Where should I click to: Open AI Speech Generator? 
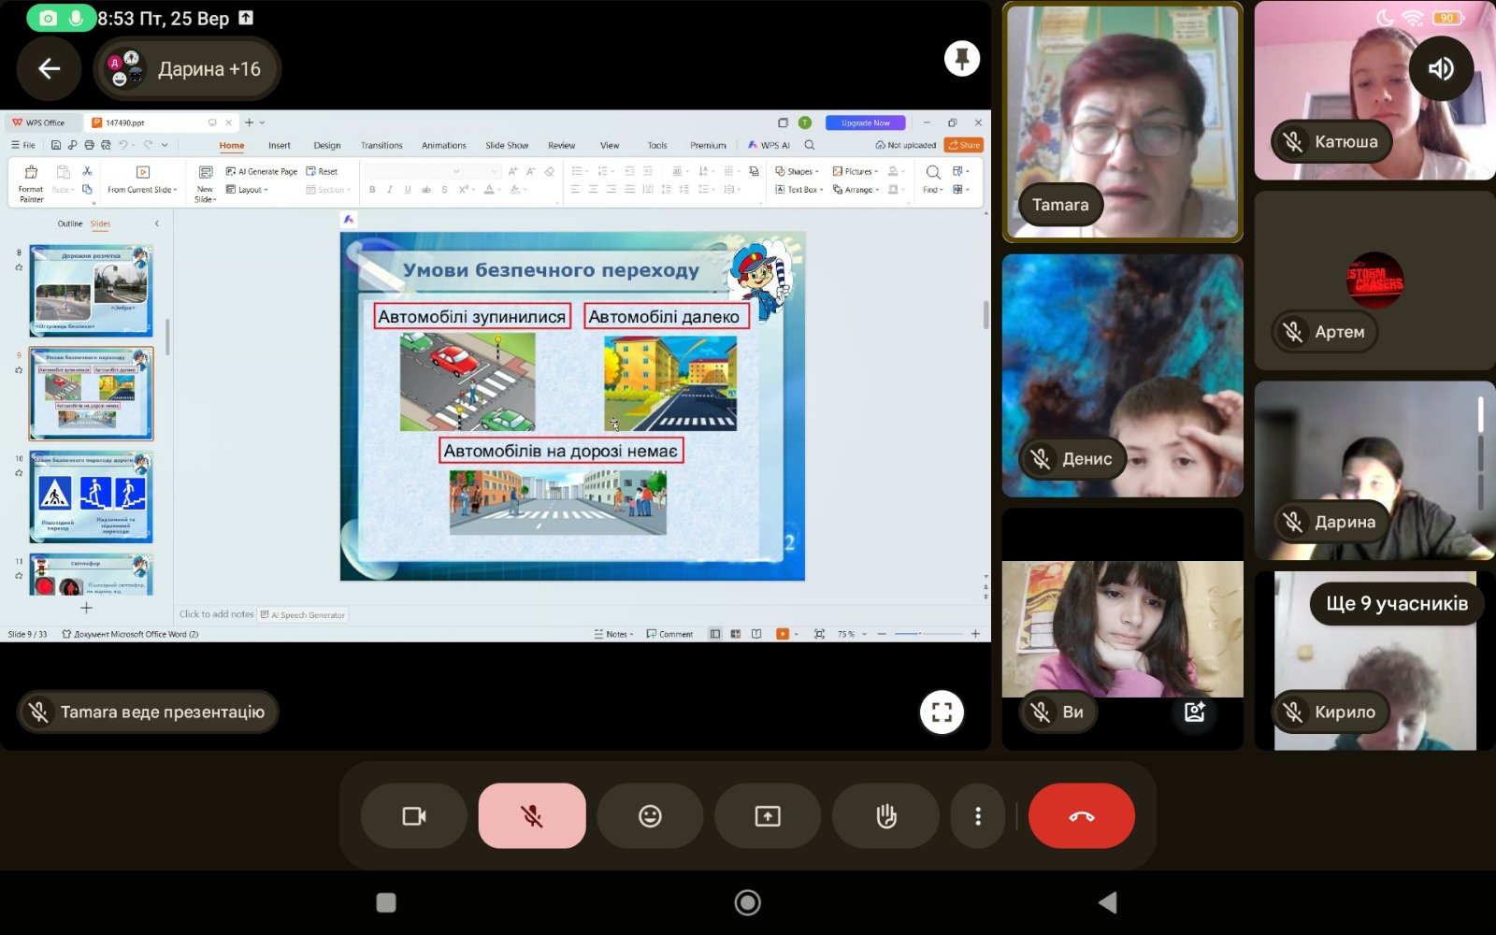[303, 615]
